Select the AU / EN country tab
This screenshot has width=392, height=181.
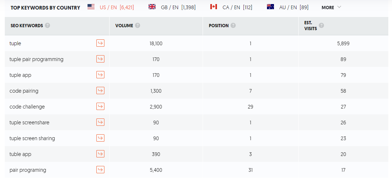click(288, 7)
